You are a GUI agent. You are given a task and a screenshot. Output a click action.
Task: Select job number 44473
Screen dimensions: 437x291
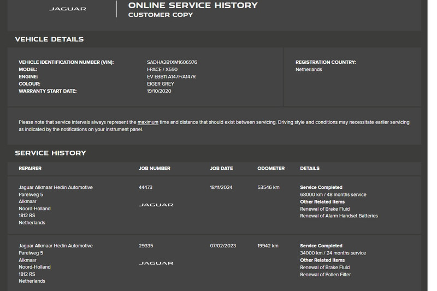pos(146,187)
